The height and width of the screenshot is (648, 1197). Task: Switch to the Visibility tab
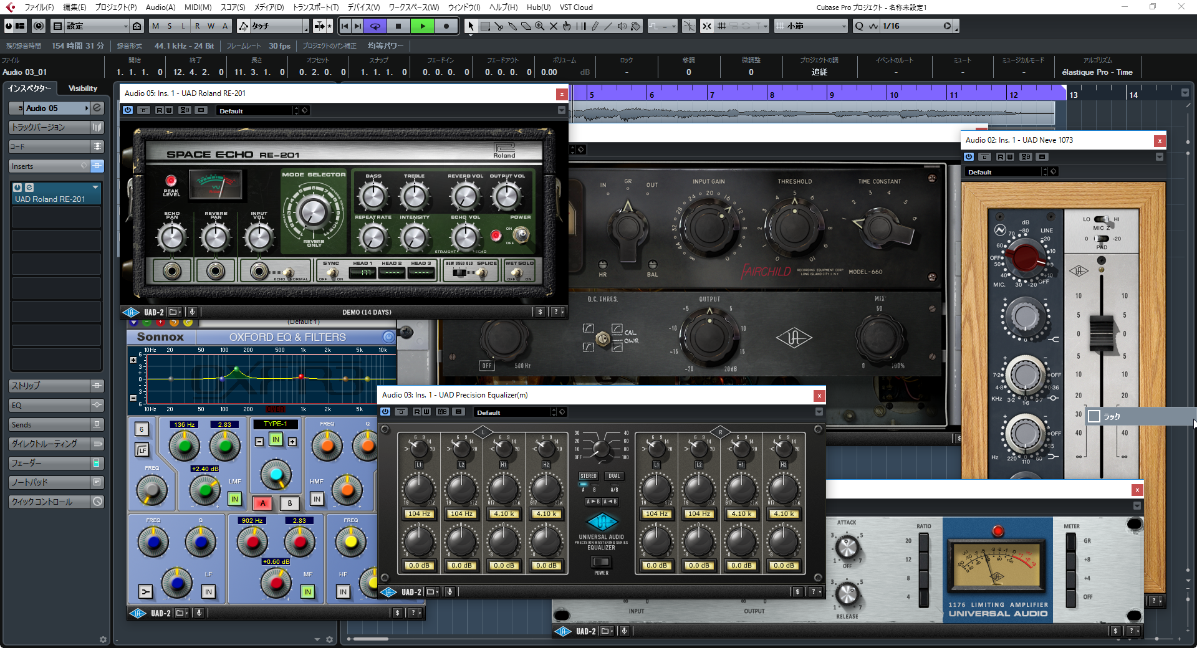pyautogui.click(x=83, y=88)
